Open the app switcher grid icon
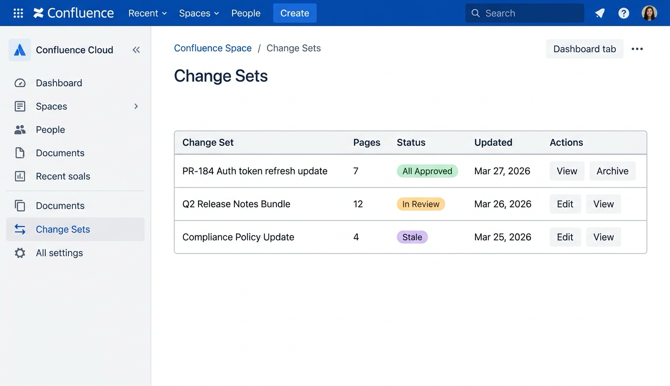 tap(18, 13)
